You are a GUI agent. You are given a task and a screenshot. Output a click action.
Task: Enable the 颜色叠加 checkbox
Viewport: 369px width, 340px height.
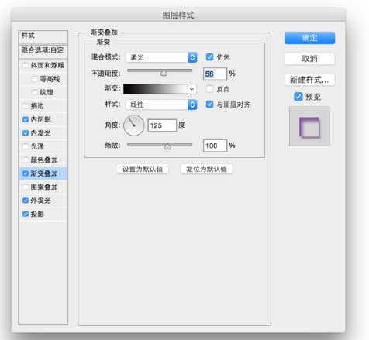tap(26, 160)
